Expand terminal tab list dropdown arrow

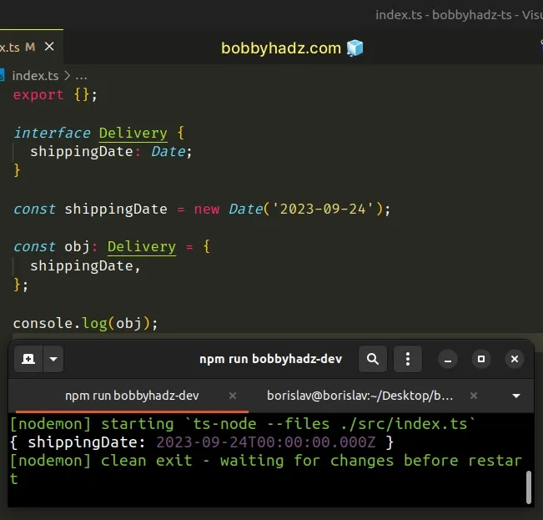click(516, 396)
